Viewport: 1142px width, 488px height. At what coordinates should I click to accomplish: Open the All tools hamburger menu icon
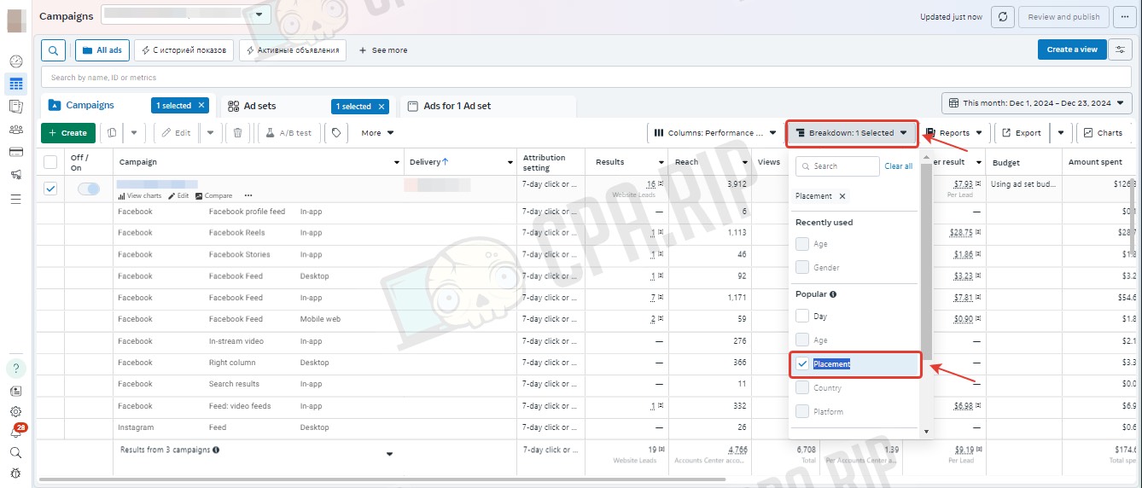[15, 199]
